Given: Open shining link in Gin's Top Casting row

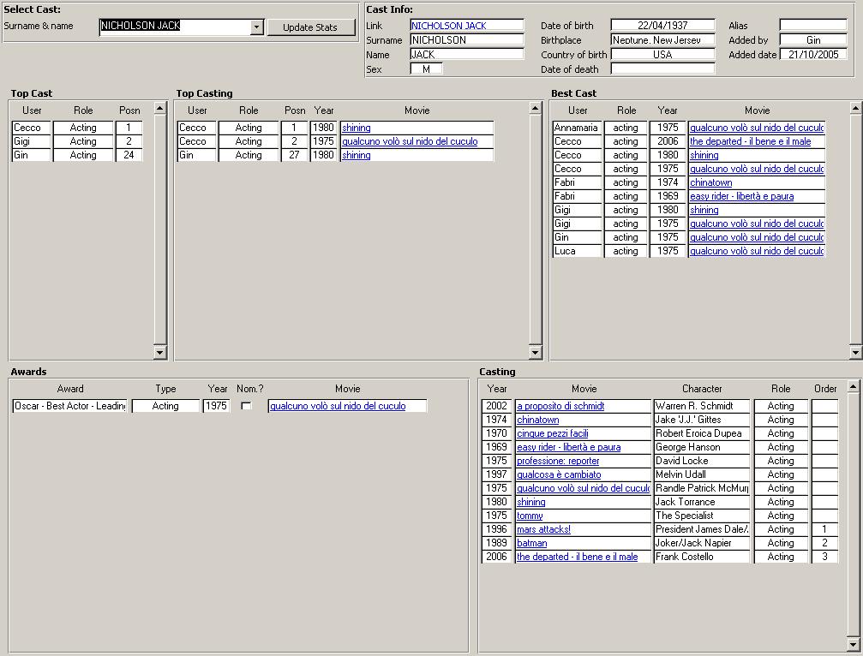Looking at the screenshot, I should 357,155.
